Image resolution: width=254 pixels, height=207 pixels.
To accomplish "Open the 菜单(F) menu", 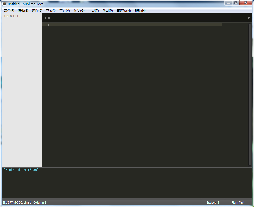I will pyautogui.click(x=9, y=11).
